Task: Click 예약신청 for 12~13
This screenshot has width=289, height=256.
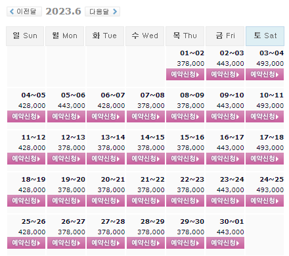Action: (66, 159)
